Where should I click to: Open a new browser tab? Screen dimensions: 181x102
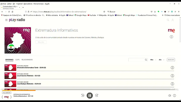coord(23,7)
